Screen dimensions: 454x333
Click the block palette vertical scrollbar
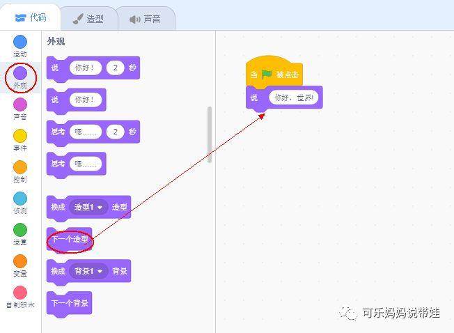pos(210,134)
